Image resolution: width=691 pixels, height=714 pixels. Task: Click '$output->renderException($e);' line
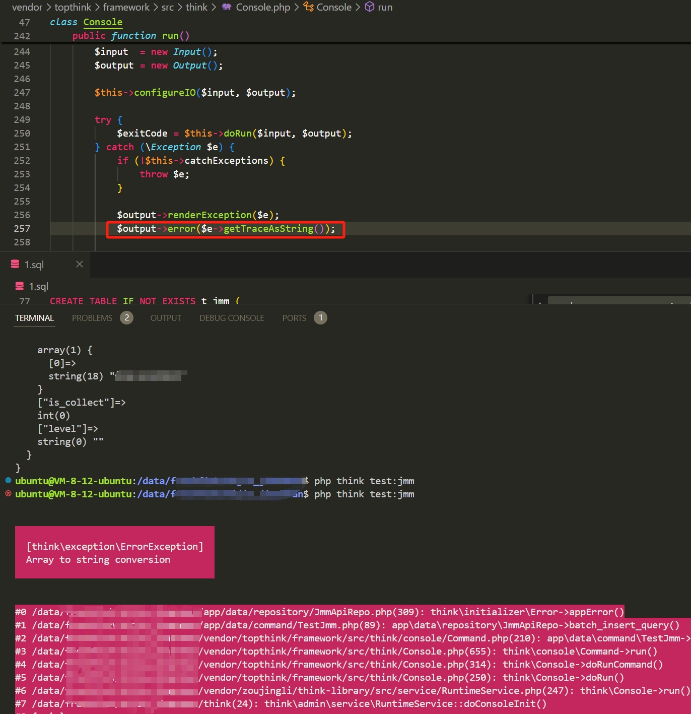pyautogui.click(x=198, y=215)
